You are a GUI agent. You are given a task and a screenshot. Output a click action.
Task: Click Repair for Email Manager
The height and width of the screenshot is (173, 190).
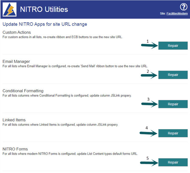[x=173, y=75]
